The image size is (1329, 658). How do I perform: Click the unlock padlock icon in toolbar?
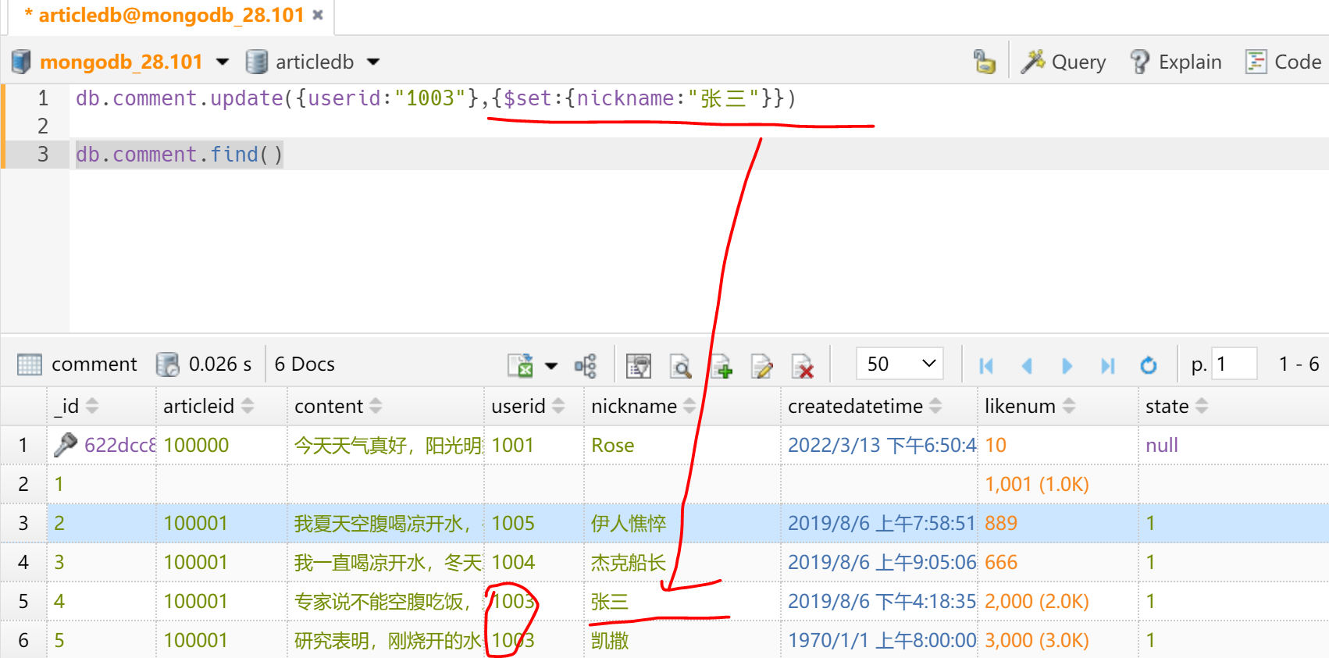[x=984, y=62]
